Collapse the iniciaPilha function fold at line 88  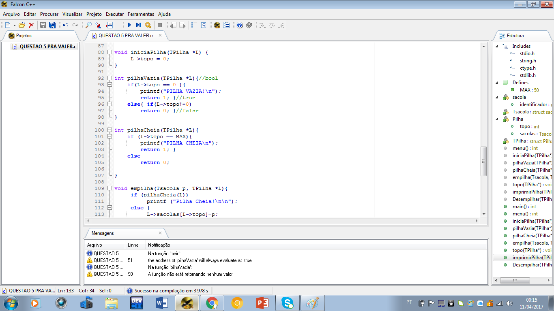(x=109, y=52)
